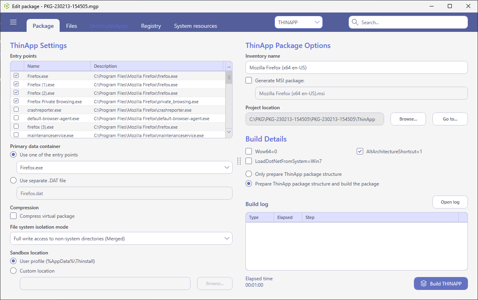478x300 pixels.
Task: Click the Inventory name field
Action: 356,67
